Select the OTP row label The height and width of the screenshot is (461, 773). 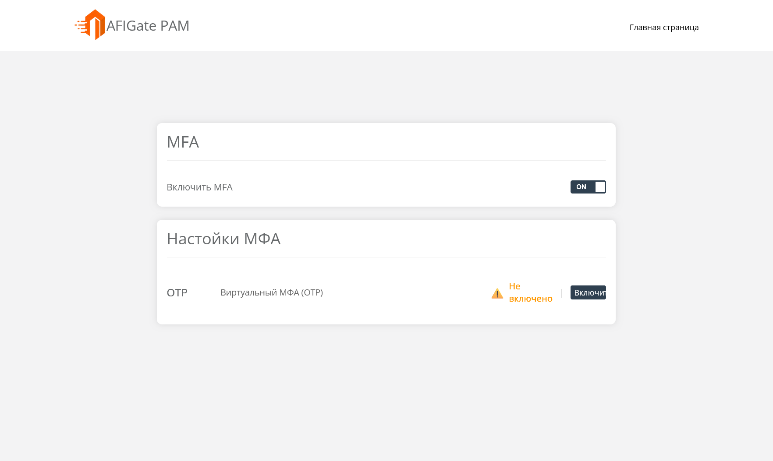[x=177, y=292]
